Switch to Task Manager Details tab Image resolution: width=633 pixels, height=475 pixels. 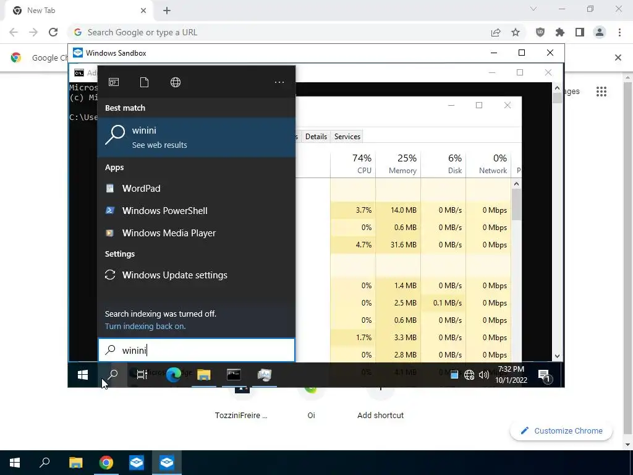(x=316, y=137)
